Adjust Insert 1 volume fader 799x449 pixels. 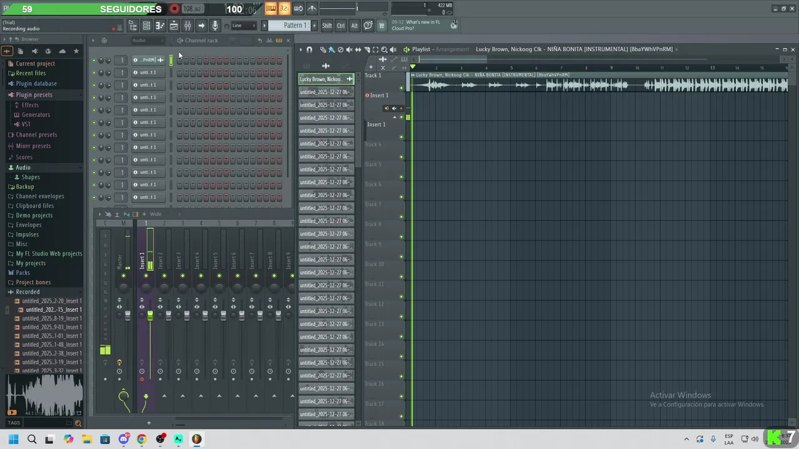(x=150, y=316)
